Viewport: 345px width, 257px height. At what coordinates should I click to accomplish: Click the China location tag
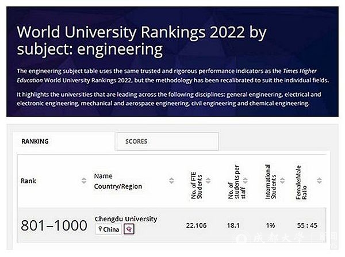(x=109, y=229)
